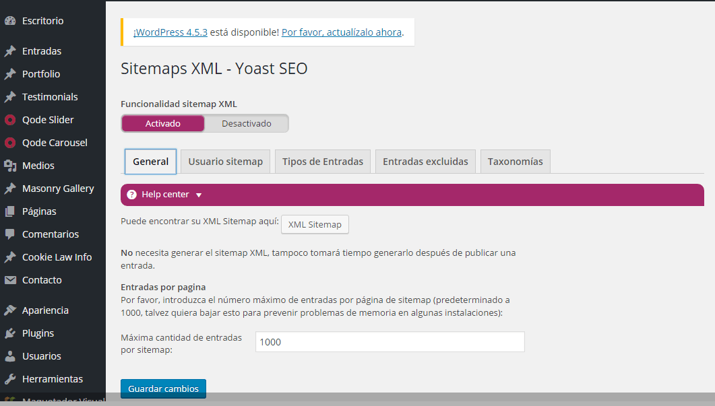Click the Usuarios person icon

[10, 356]
